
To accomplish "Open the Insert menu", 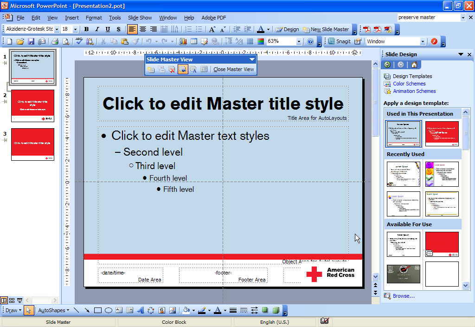I will pos(72,18).
